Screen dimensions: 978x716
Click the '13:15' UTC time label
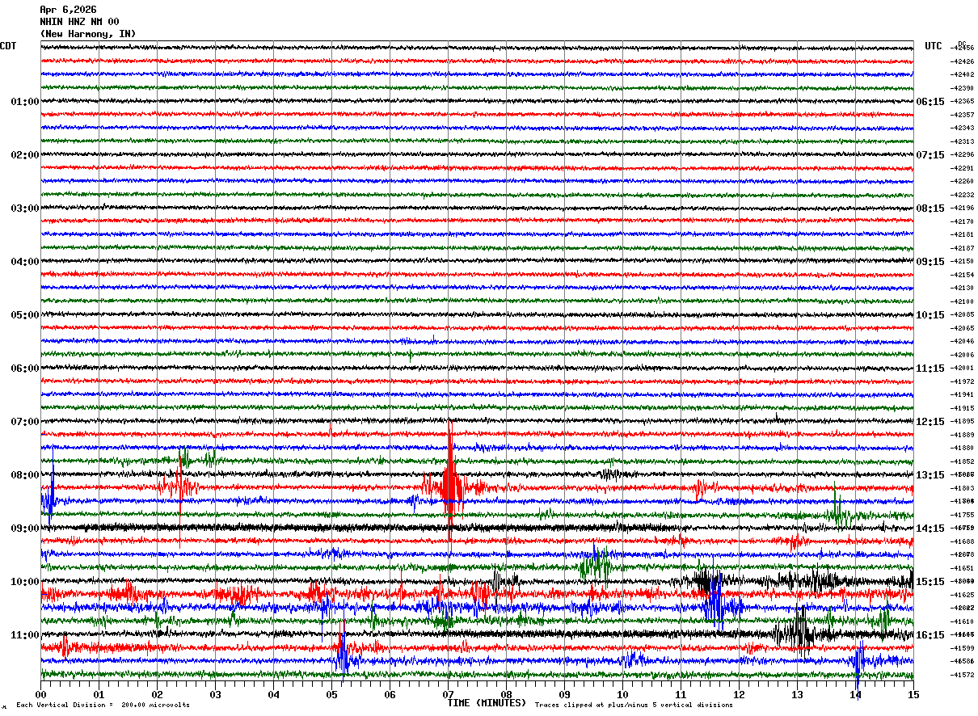(930, 475)
